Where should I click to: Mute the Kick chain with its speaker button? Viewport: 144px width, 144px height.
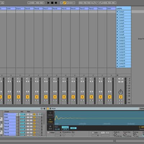coord(34,114)
